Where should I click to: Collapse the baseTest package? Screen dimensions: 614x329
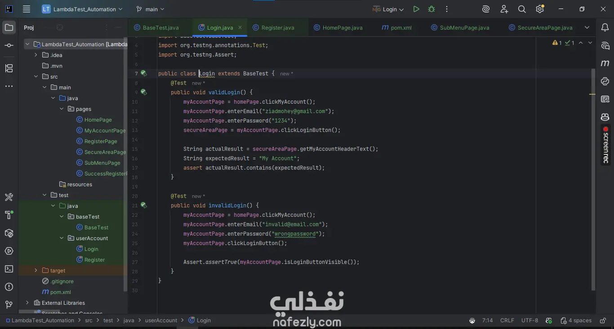[x=62, y=217]
